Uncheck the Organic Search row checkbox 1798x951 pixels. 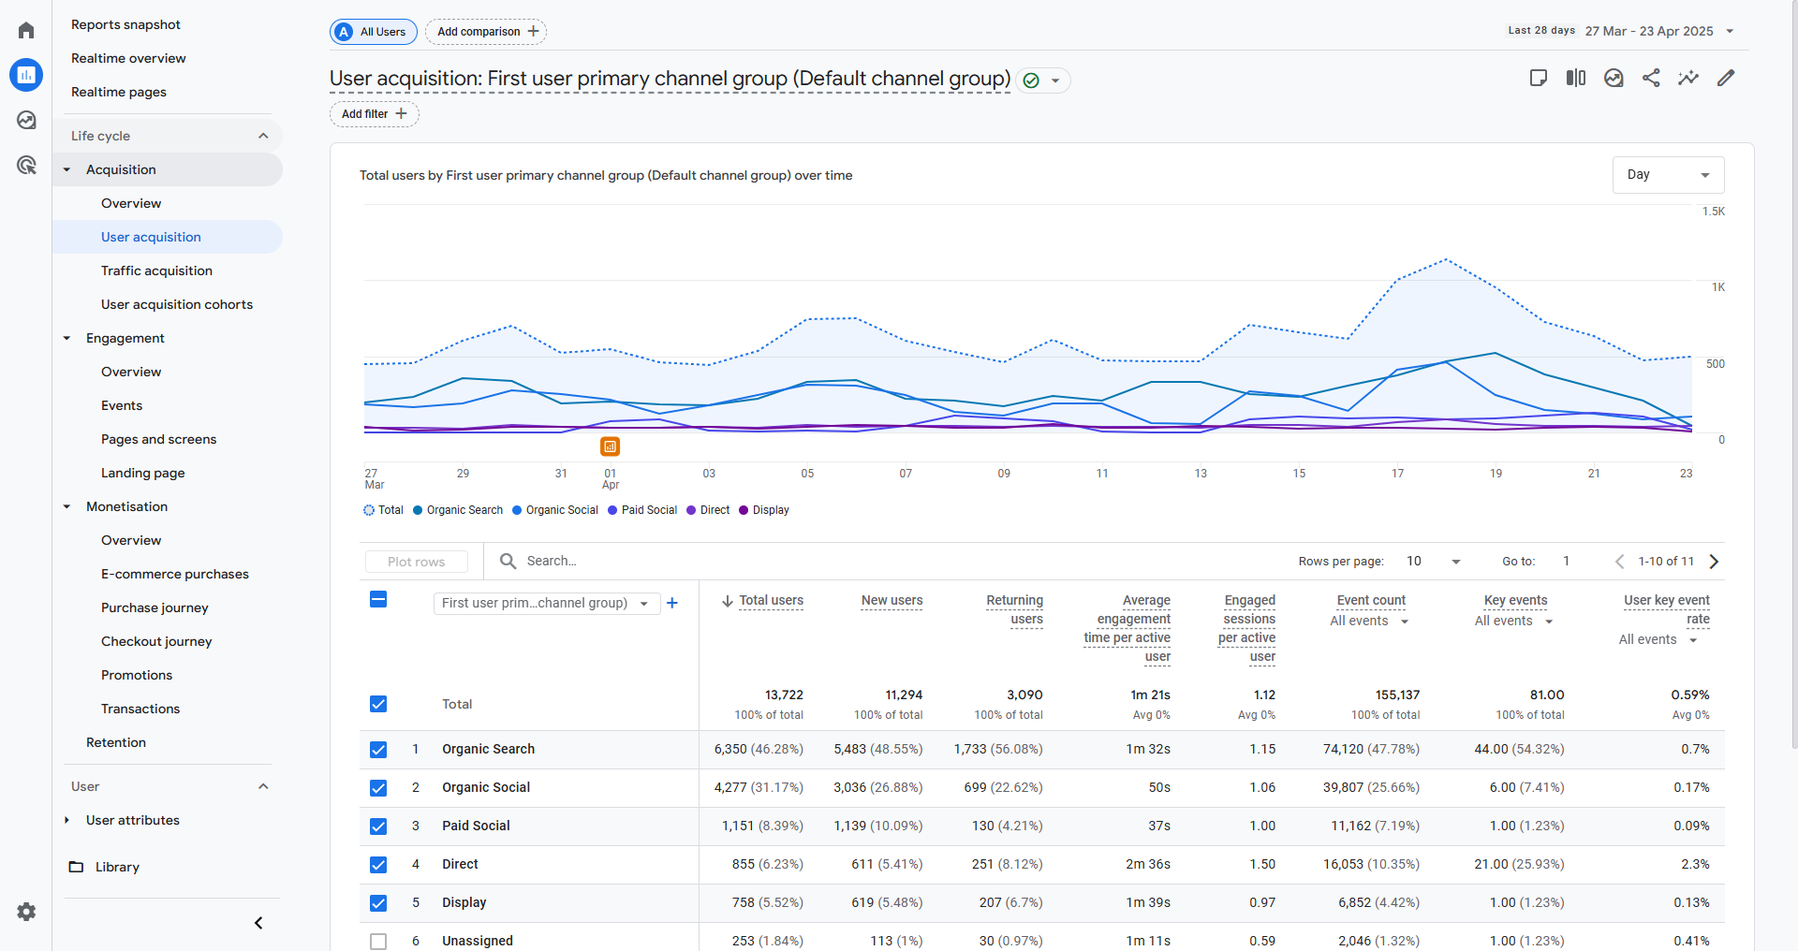click(378, 750)
